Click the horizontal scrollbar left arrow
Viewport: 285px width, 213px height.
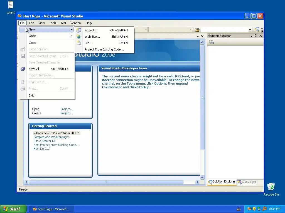point(26,182)
